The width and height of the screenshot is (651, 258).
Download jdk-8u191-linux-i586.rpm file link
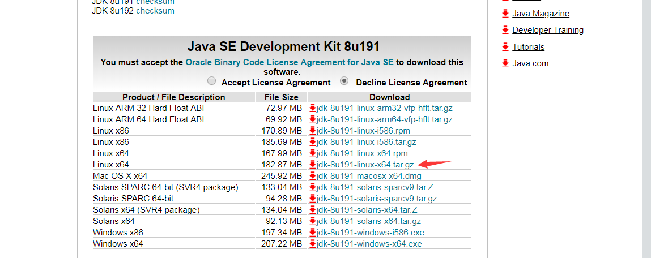(363, 131)
